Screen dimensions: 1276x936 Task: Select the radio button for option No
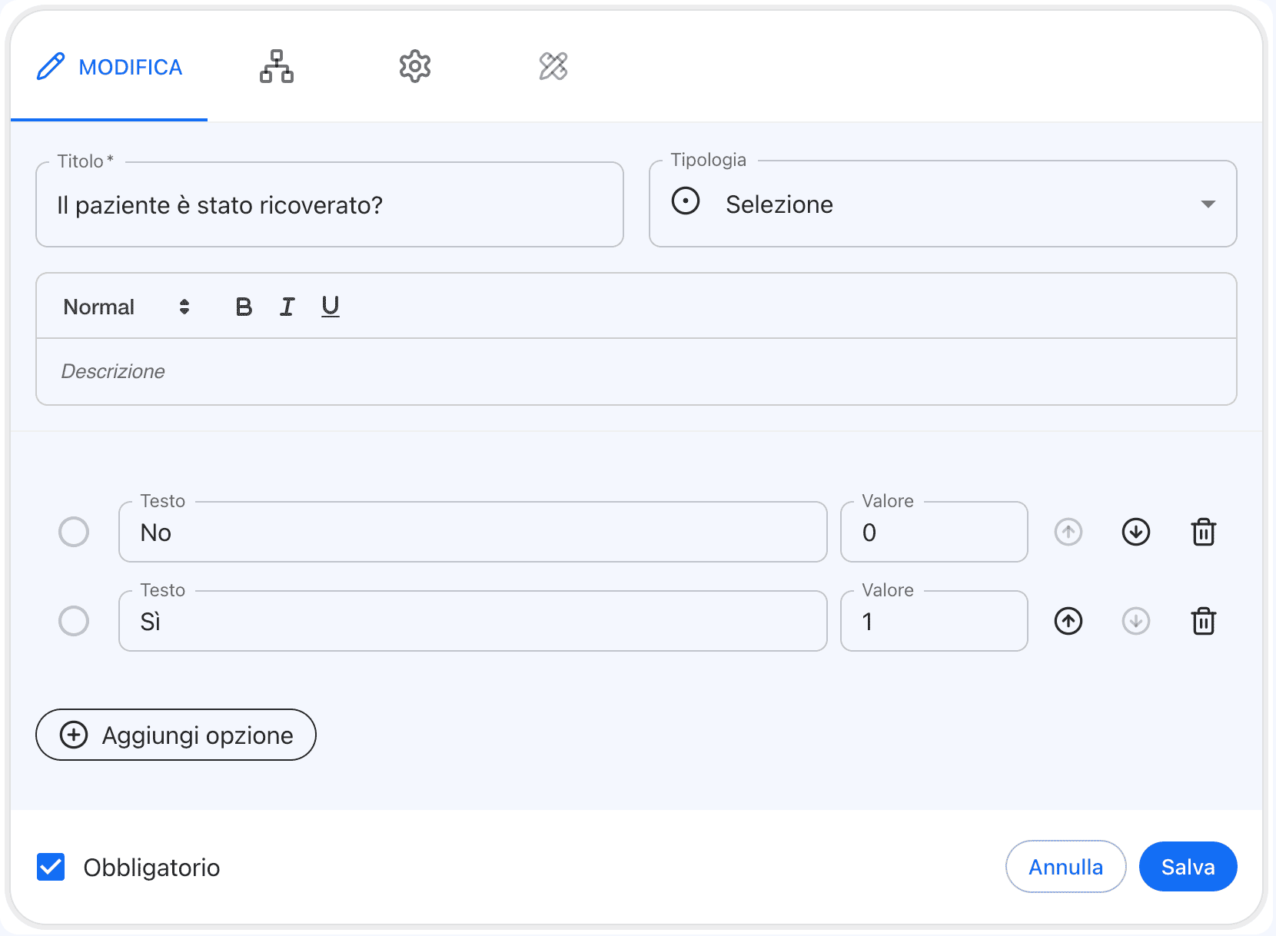pos(74,532)
